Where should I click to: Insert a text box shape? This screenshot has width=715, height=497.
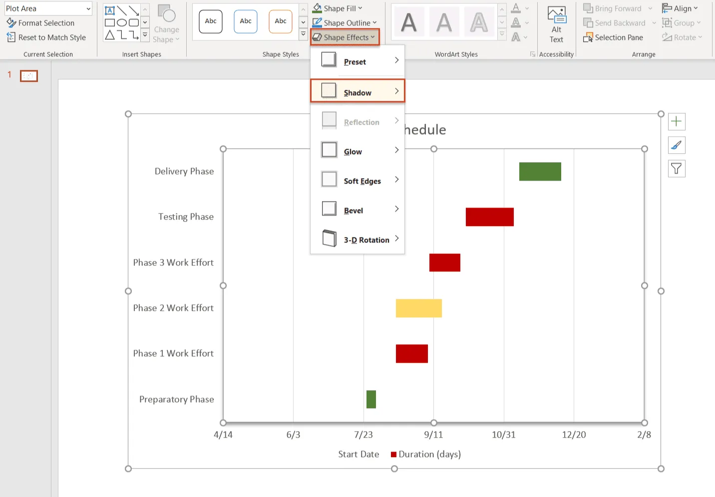coord(110,10)
